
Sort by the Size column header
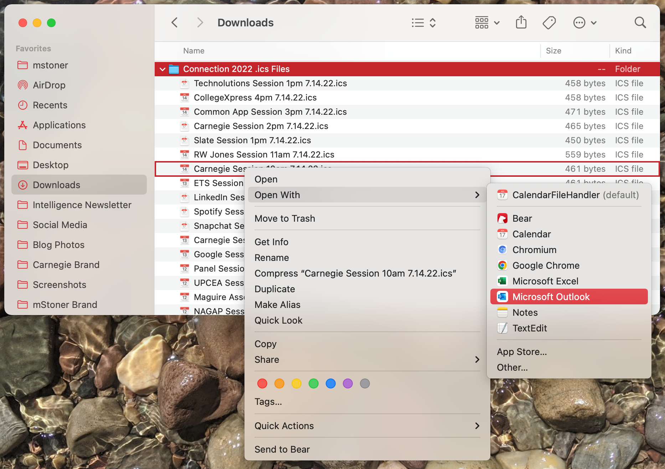point(575,51)
